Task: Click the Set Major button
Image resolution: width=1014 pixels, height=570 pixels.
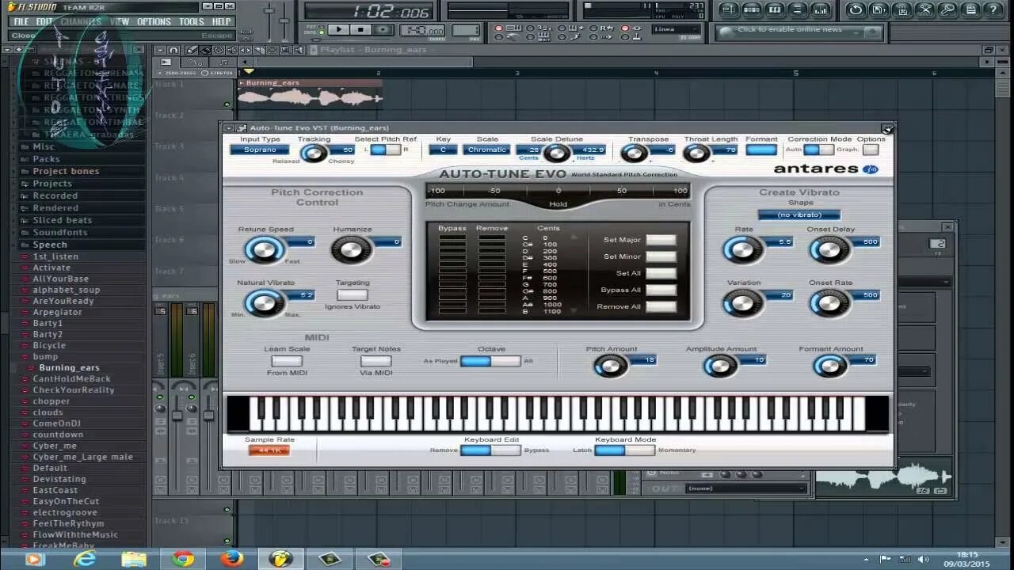Action: click(661, 240)
